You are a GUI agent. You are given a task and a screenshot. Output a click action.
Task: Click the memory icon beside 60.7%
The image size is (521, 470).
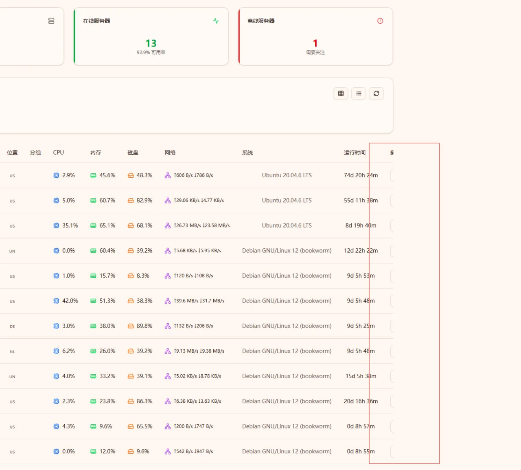pyautogui.click(x=93, y=201)
